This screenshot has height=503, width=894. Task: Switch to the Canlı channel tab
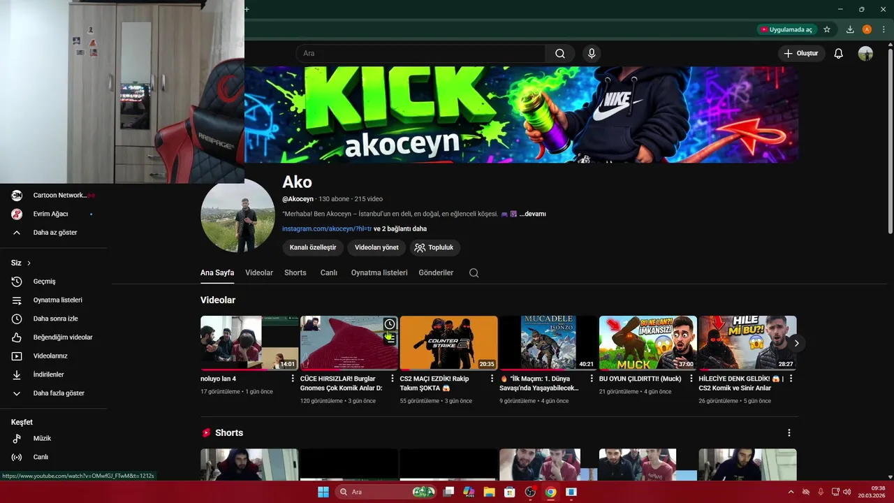329,272
